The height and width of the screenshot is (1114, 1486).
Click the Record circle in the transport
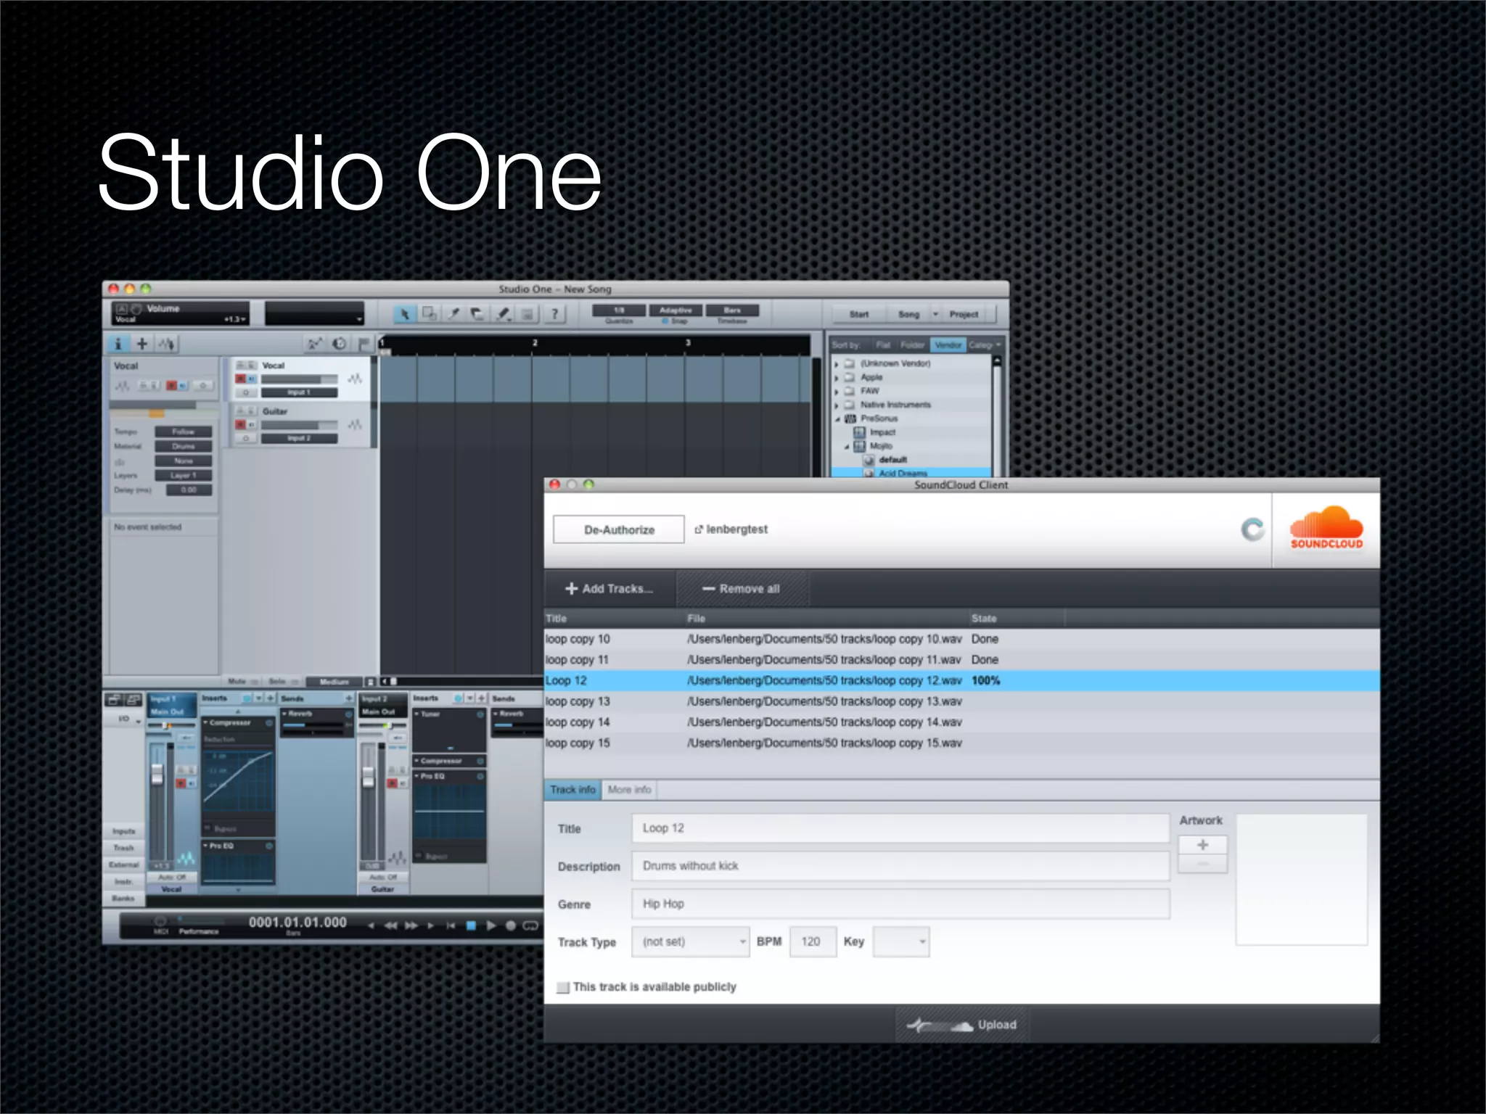[510, 925]
